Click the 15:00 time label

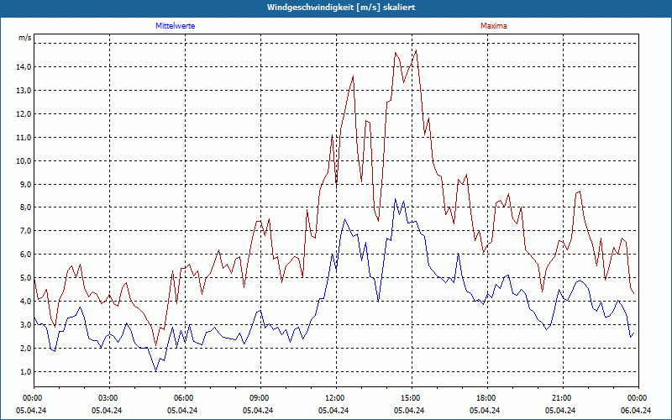[x=412, y=398]
